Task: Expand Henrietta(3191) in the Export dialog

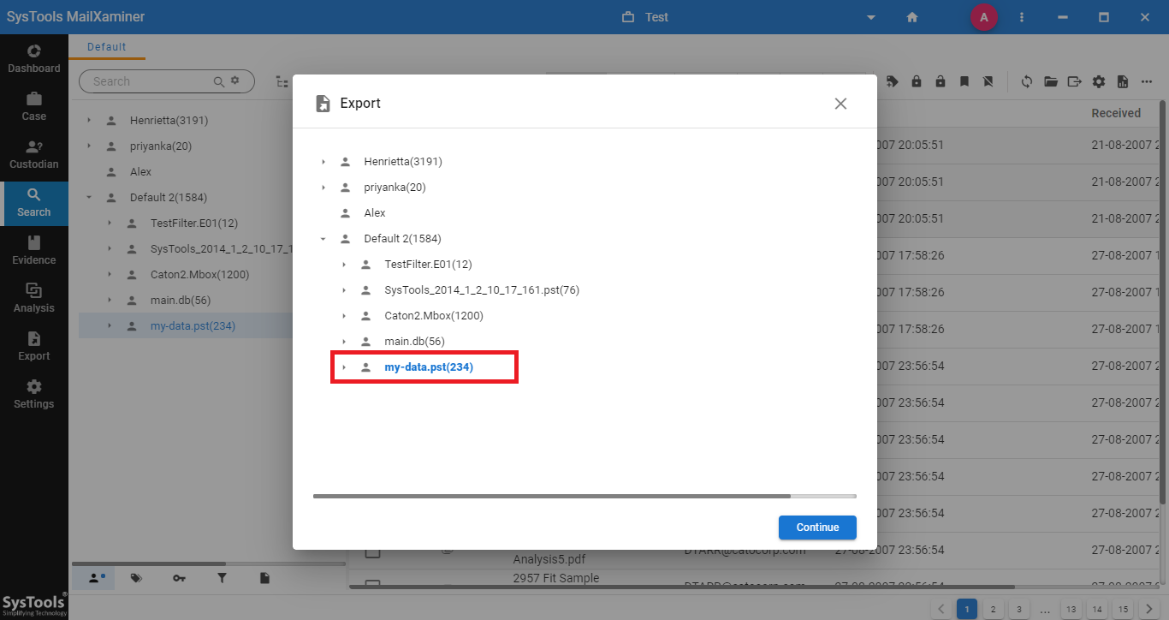Action: pyautogui.click(x=323, y=162)
